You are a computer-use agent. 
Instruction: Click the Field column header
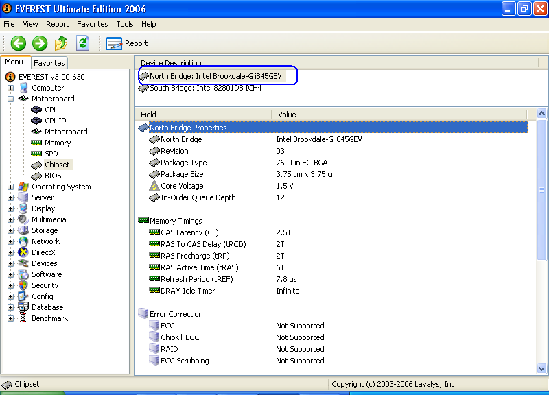pyautogui.click(x=204, y=115)
